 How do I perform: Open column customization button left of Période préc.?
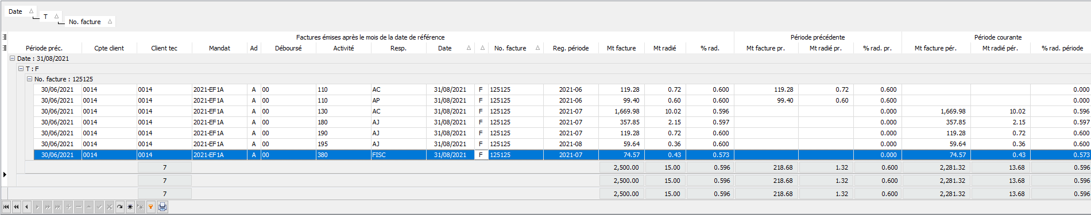click(x=5, y=48)
